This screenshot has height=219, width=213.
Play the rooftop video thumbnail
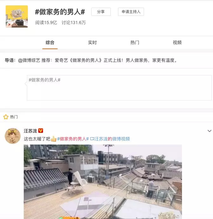point(103,182)
